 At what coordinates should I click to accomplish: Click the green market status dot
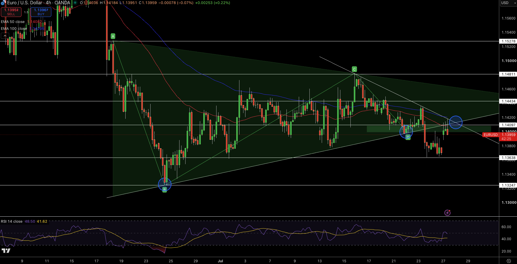pos(75,3)
